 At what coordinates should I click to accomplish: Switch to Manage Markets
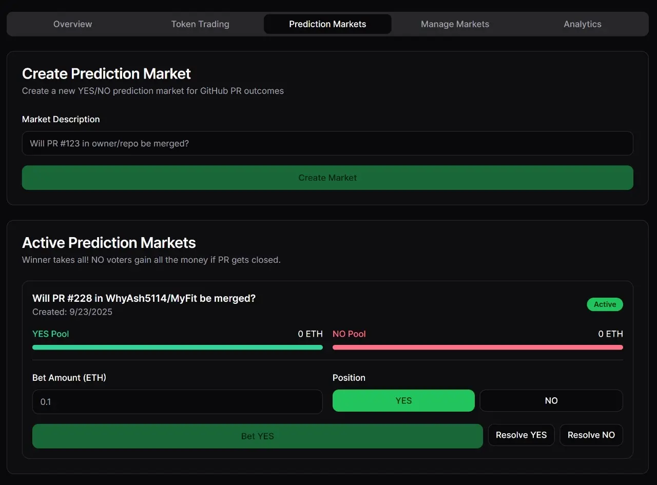[x=455, y=24]
